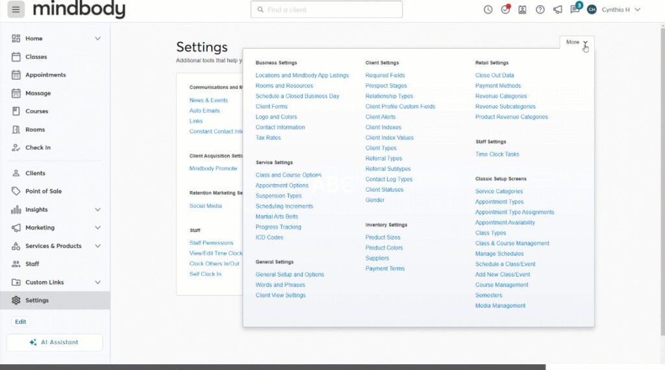This screenshot has height=370, width=665.
Task: Select Required Fields under Client Settings
Action: [x=385, y=75]
